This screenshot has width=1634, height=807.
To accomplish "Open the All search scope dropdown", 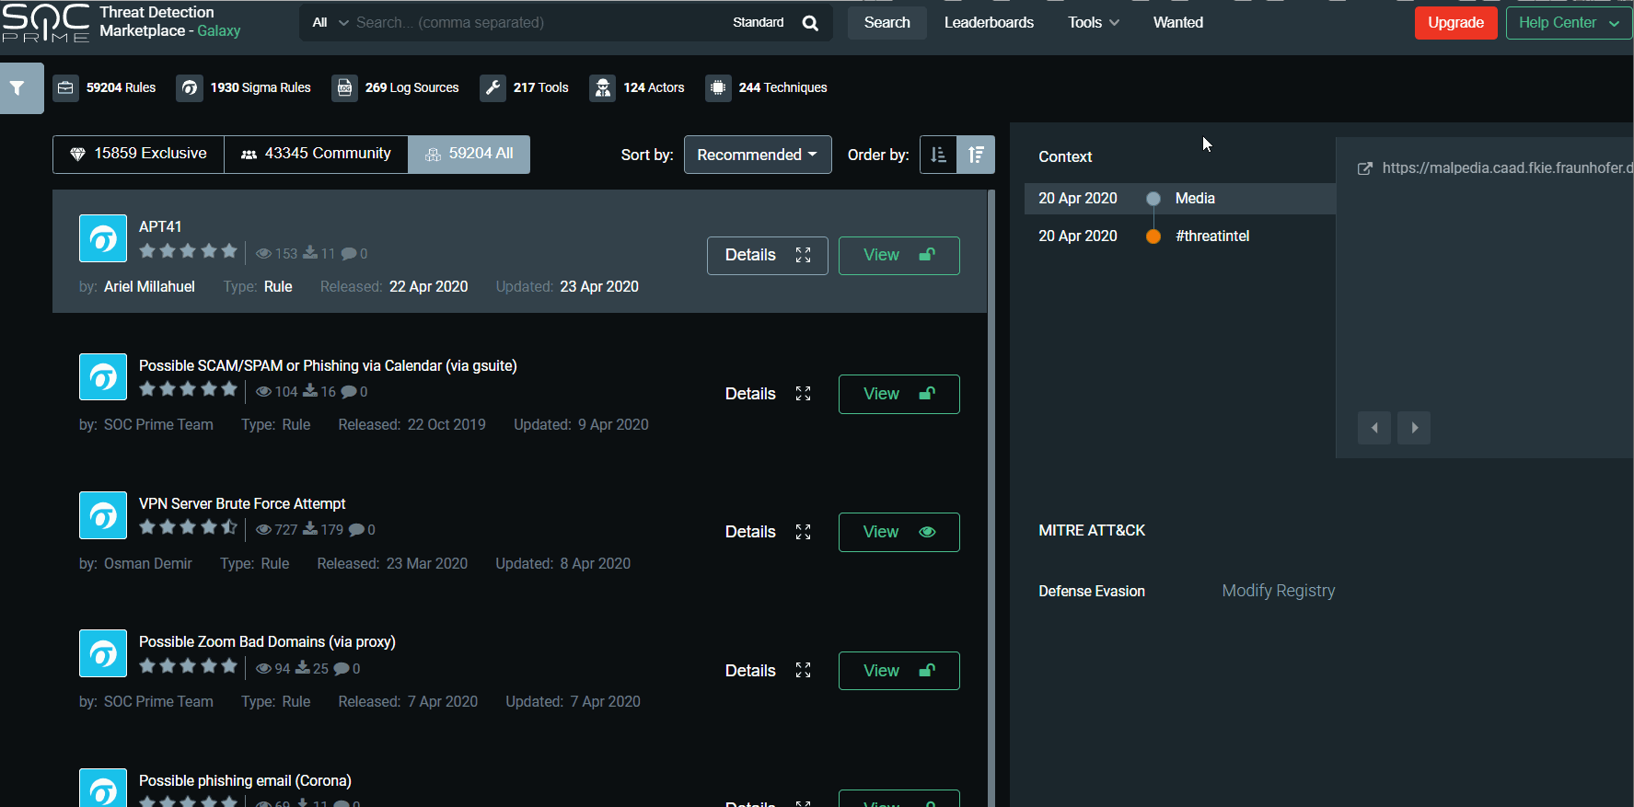I will (330, 23).
